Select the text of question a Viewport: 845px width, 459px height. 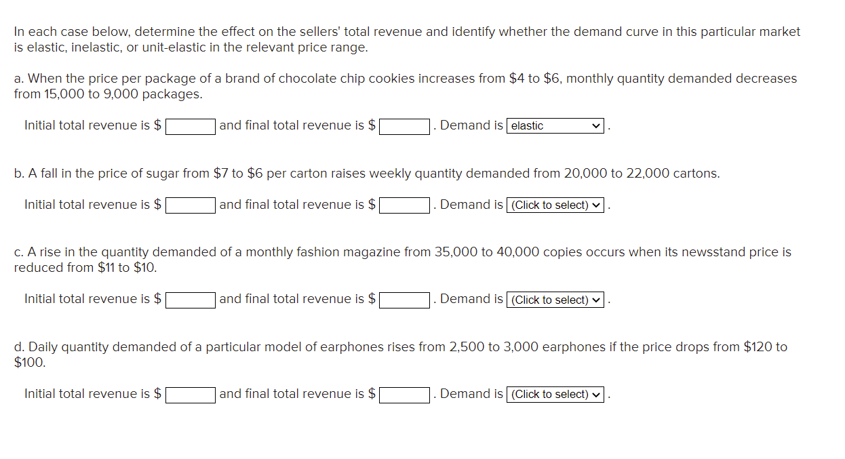point(405,86)
